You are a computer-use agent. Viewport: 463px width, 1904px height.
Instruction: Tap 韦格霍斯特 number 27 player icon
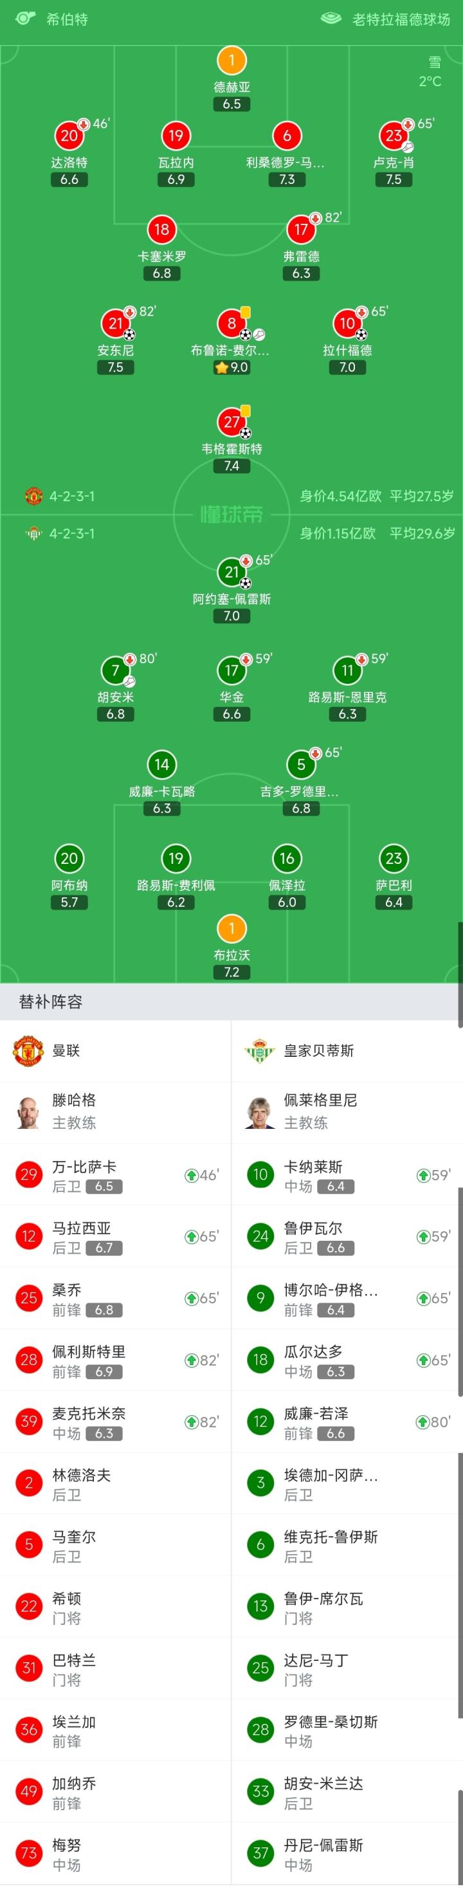[231, 422]
